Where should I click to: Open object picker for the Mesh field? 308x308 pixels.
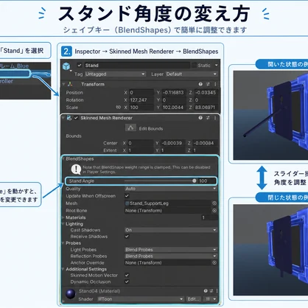point(214,203)
